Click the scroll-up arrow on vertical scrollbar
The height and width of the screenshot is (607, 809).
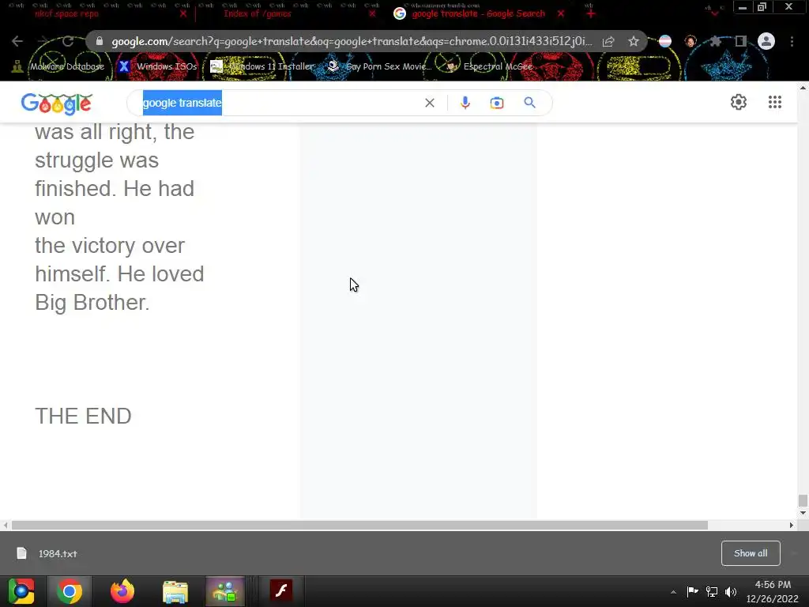pyautogui.click(x=803, y=88)
